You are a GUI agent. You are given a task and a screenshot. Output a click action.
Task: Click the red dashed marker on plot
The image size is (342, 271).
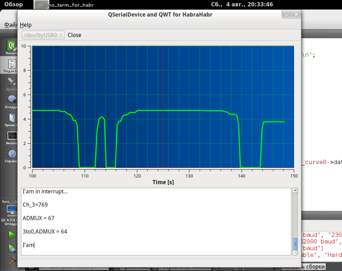(163, 107)
